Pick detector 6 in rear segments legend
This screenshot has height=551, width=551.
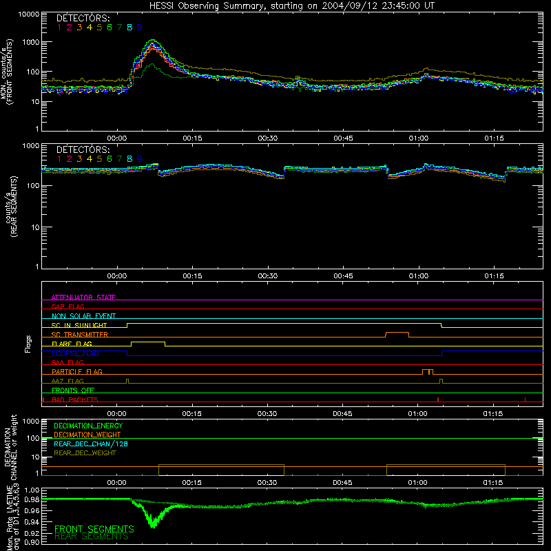(110, 159)
